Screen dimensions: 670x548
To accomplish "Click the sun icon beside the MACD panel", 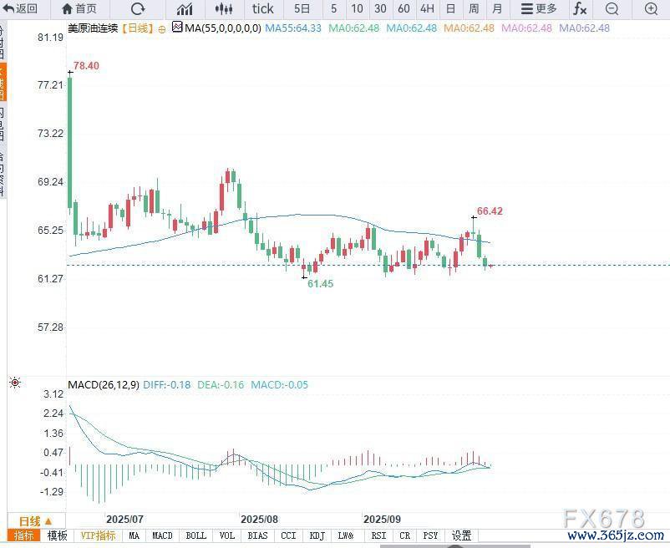I will (x=14, y=383).
